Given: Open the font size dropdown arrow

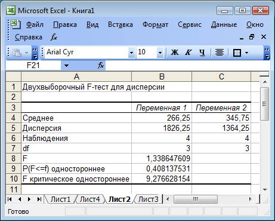Looking at the screenshot, I should [x=160, y=53].
